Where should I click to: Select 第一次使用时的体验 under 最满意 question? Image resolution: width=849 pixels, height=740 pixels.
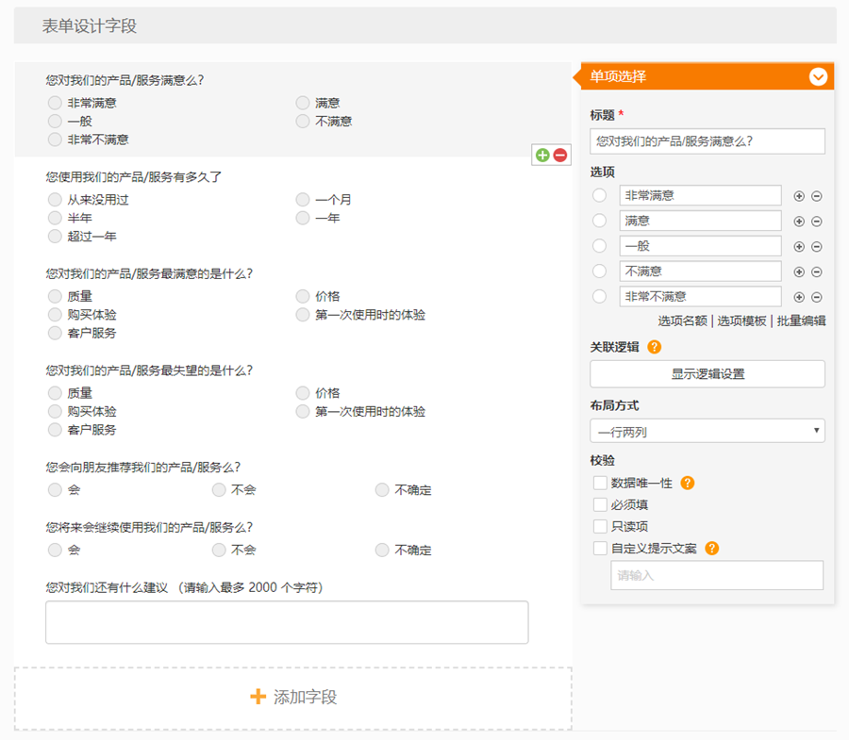tap(303, 315)
